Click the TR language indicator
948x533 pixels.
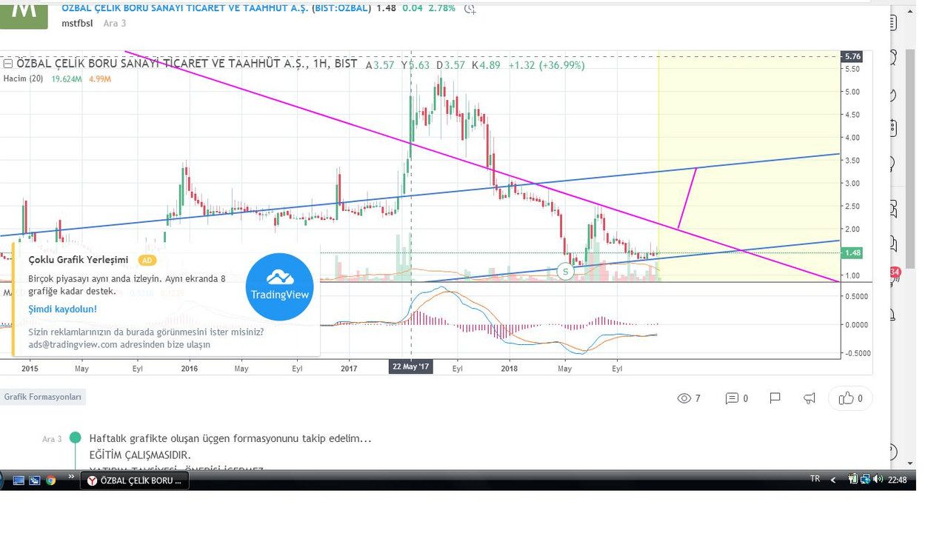click(815, 479)
